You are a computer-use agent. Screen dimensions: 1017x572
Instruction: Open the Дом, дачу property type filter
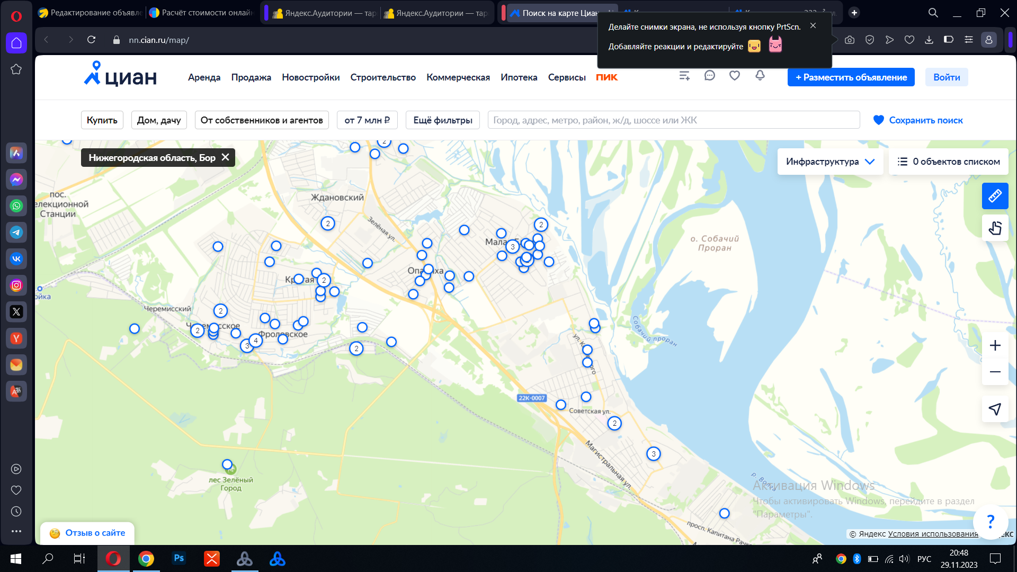[x=159, y=120]
